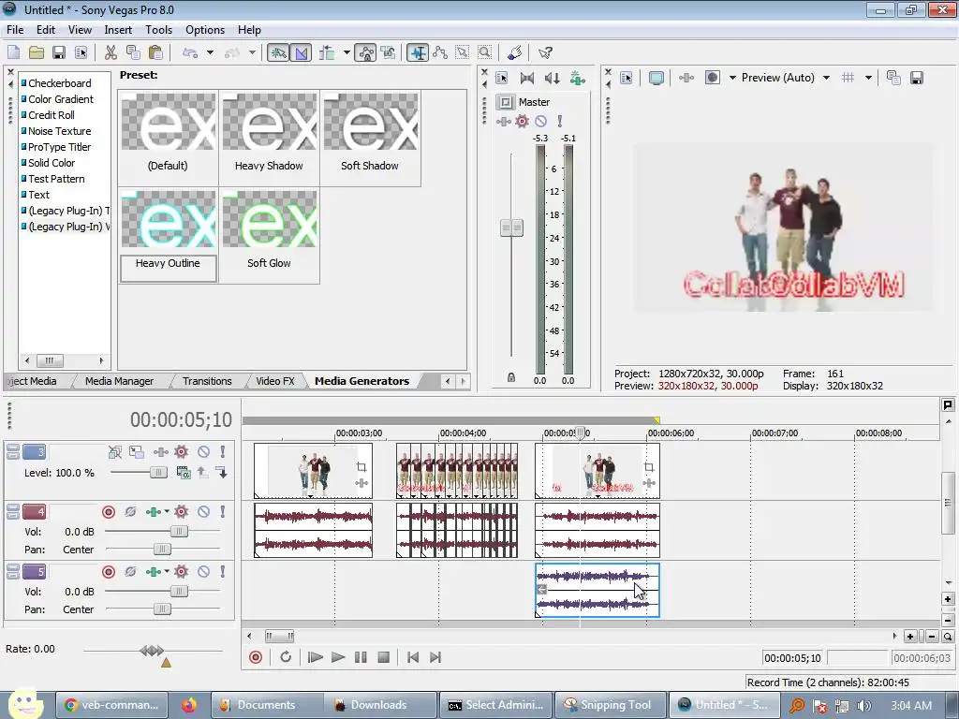959x719 pixels.
Task: Select the Normal Edit tool icon
Action: (418, 52)
